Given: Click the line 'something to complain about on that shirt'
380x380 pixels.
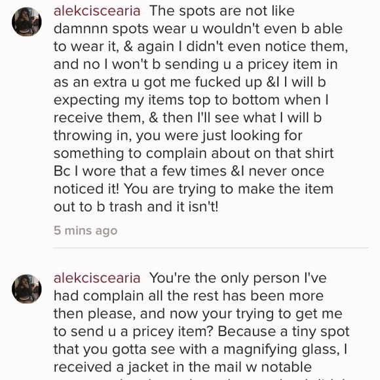Looking at the screenshot, I should coord(194,153).
